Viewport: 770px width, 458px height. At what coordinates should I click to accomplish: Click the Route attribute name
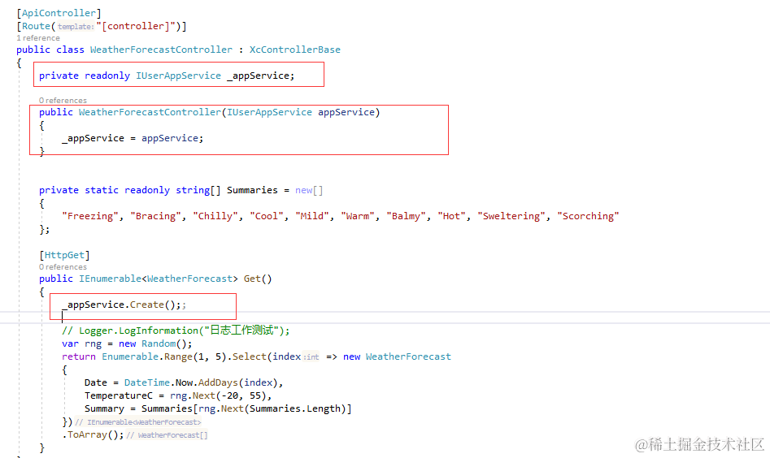pos(36,26)
